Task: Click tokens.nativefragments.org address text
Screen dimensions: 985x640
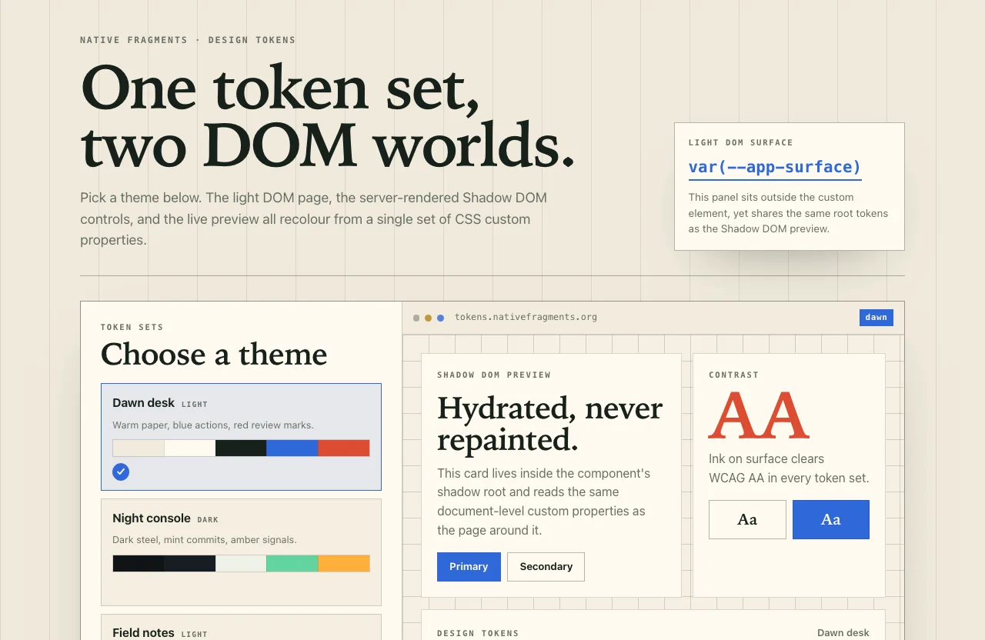Action: tap(526, 318)
